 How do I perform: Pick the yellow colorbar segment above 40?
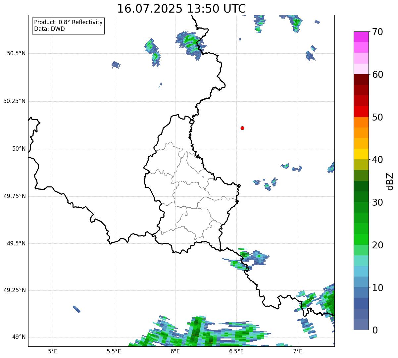tap(361, 154)
